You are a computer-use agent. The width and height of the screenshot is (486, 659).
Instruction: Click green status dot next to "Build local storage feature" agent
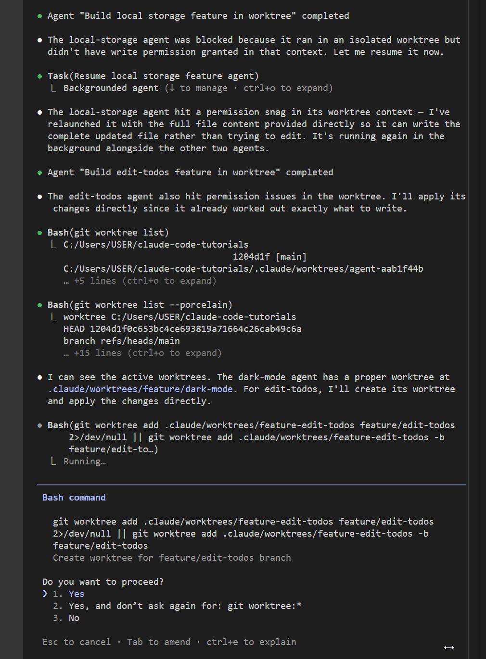pos(40,15)
